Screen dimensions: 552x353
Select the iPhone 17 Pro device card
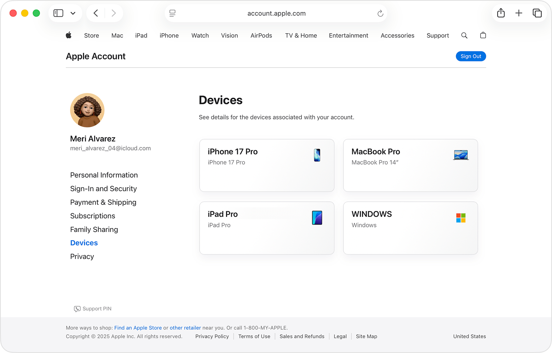point(267,166)
